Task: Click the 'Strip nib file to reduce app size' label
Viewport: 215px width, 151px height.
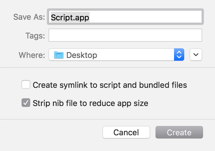Action: point(90,103)
